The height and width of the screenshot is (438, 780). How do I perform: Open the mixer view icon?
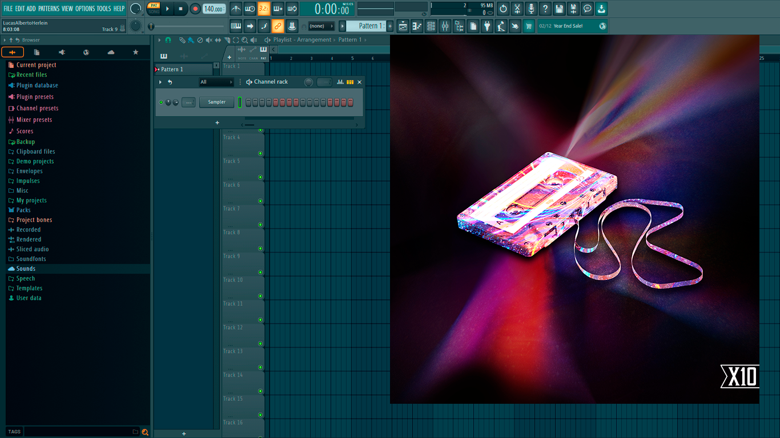445,26
